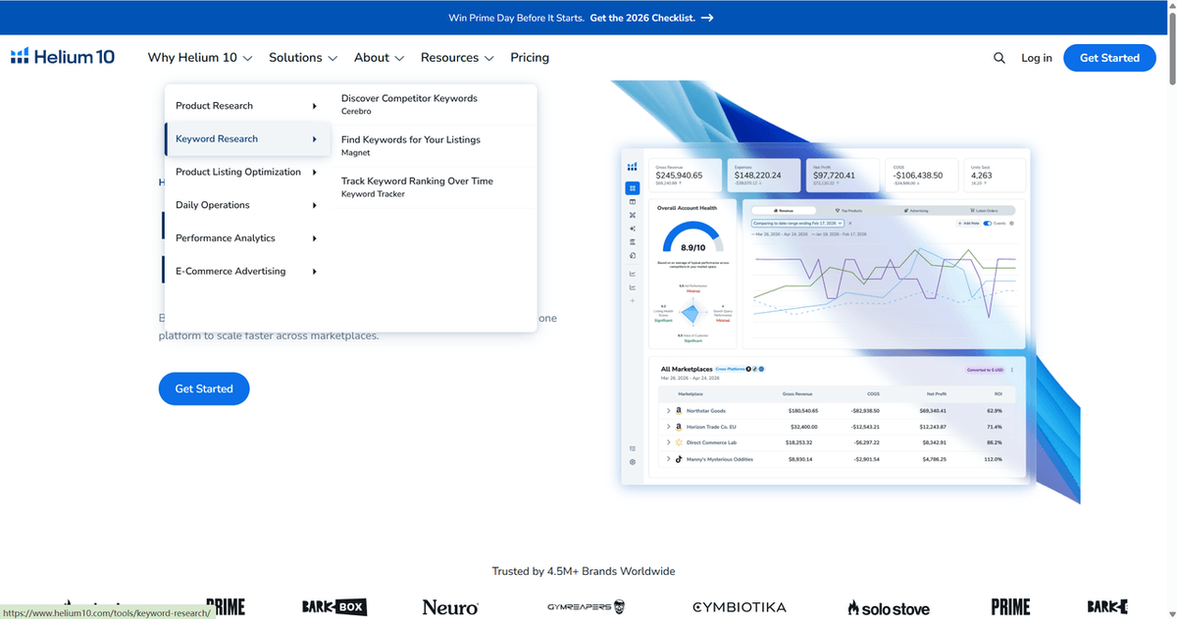Screen dimensions: 1177x619
Task: Open Find Keywords for Your Listings Magnet
Action: [x=435, y=146]
